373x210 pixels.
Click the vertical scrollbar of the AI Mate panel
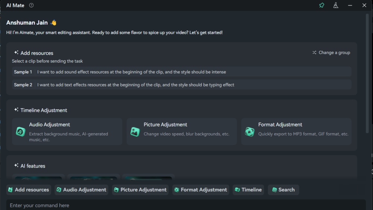coord(367,73)
